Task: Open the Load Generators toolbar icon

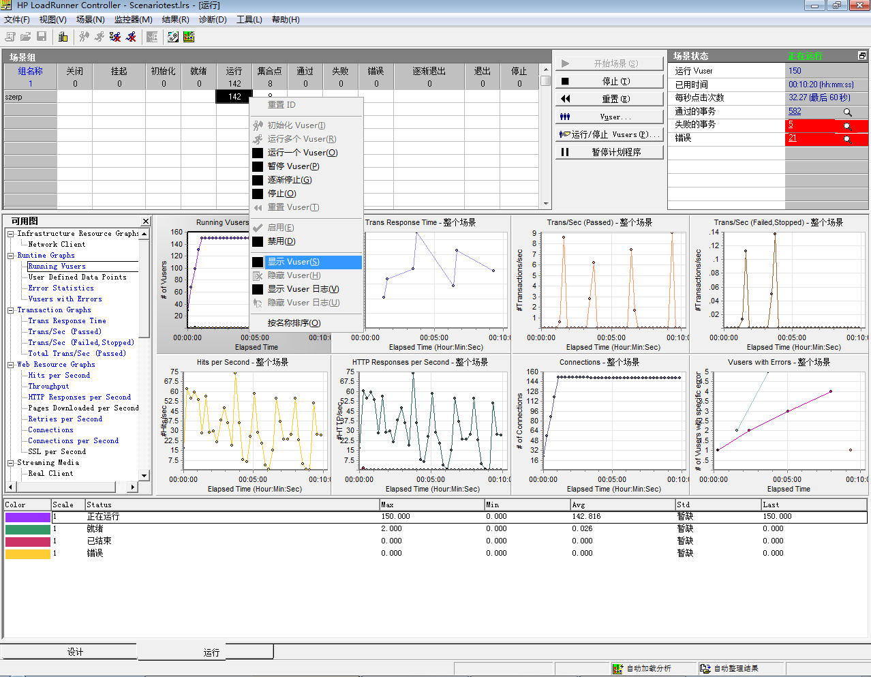Action: click(63, 36)
